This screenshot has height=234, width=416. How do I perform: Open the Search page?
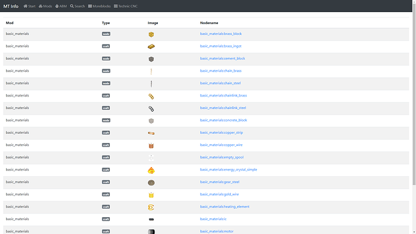click(x=77, y=6)
